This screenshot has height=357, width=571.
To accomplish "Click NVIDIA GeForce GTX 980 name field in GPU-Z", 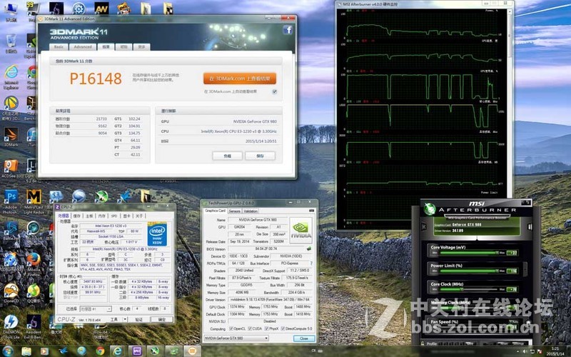I will 258,220.
